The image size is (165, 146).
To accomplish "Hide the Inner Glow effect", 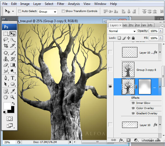I will pyautogui.click(x=133, y=103).
